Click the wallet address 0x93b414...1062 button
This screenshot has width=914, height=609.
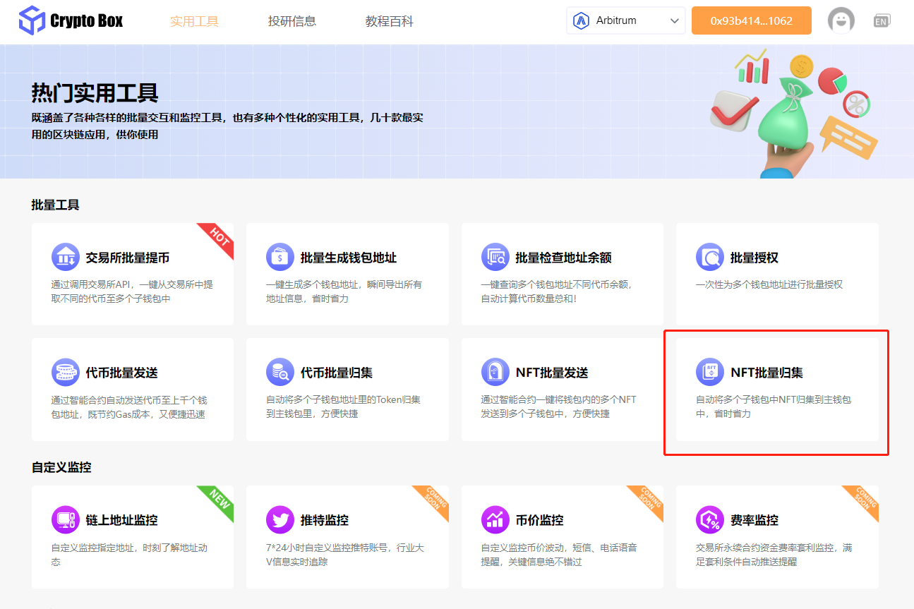point(751,20)
